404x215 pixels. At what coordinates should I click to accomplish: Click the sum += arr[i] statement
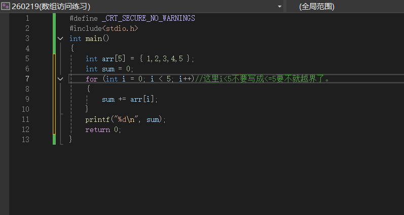(x=129, y=99)
